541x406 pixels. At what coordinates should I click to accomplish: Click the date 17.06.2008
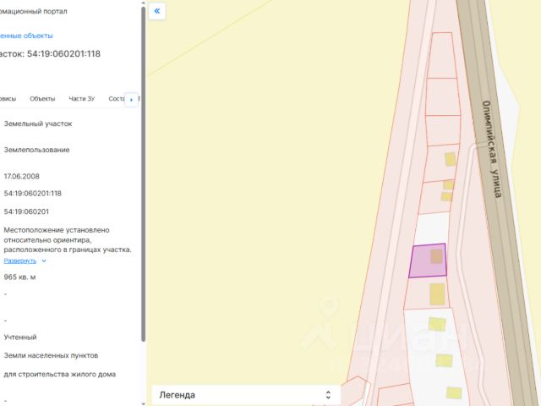coord(21,177)
